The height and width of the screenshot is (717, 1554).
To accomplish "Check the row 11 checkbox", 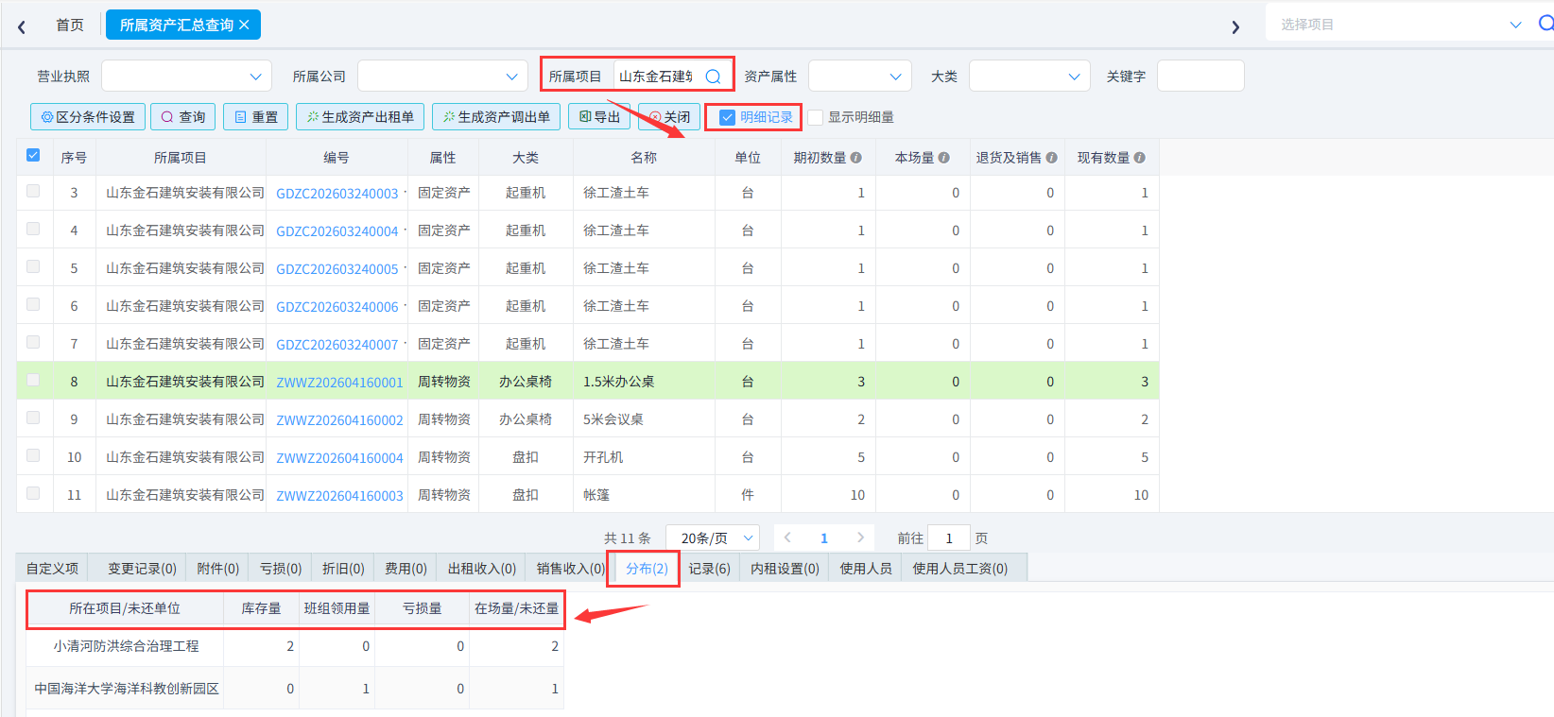I will coord(33,493).
